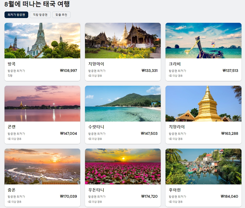245x208 pixels.
Task: Click the ₩133,331 price for 치앙마이
Action: pyautogui.click(x=149, y=71)
